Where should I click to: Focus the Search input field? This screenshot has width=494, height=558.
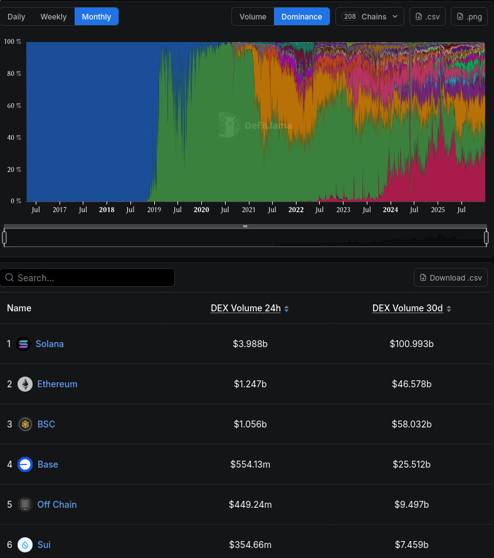(x=87, y=277)
